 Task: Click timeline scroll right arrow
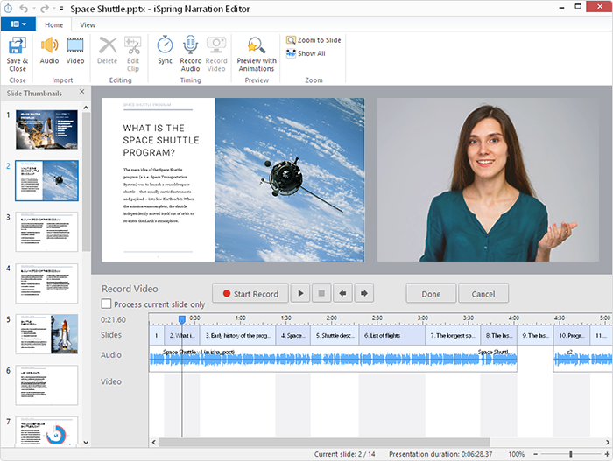(608, 443)
